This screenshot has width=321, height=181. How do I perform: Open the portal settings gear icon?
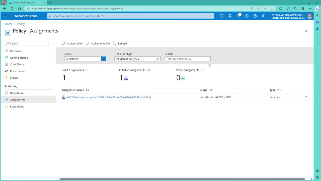(x=247, y=16)
